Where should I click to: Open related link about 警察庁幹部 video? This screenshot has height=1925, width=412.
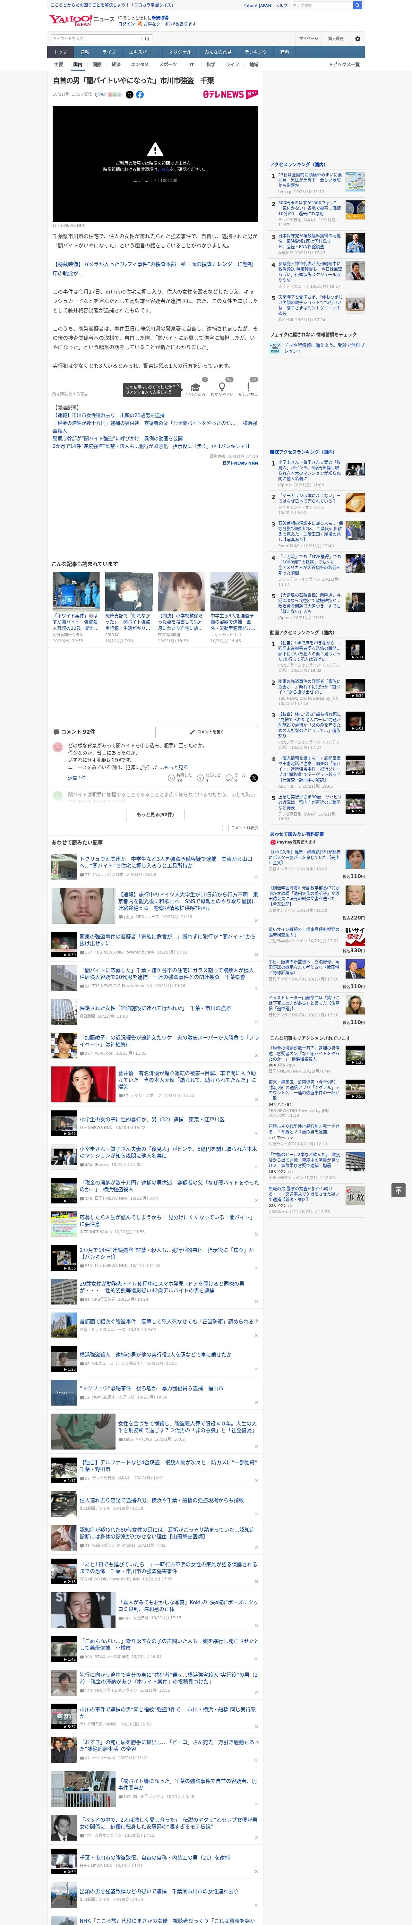(x=117, y=439)
